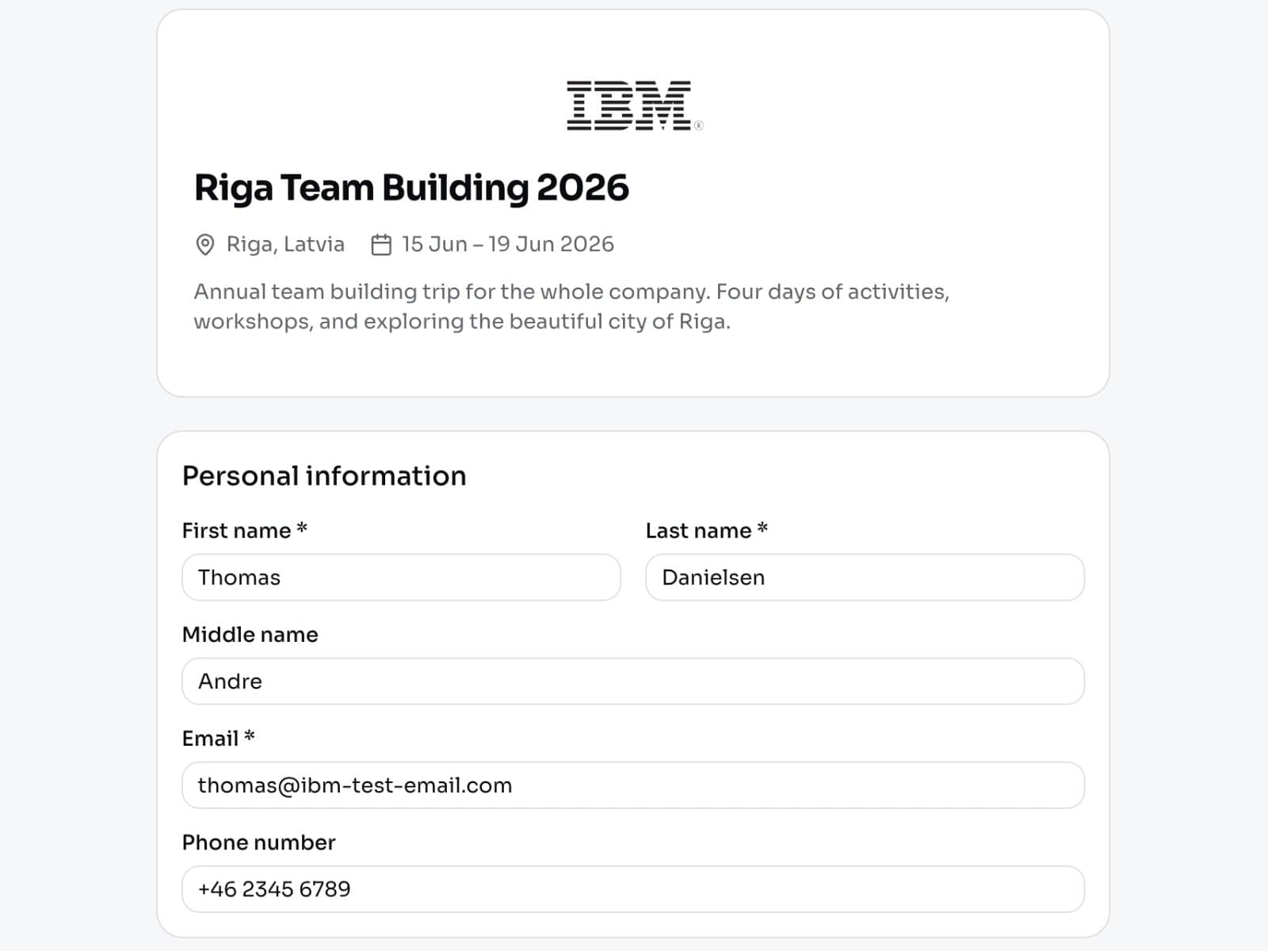This screenshot has width=1268, height=951.
Task: Focus the Middle name field containing Andre
Action: [632, 682]
